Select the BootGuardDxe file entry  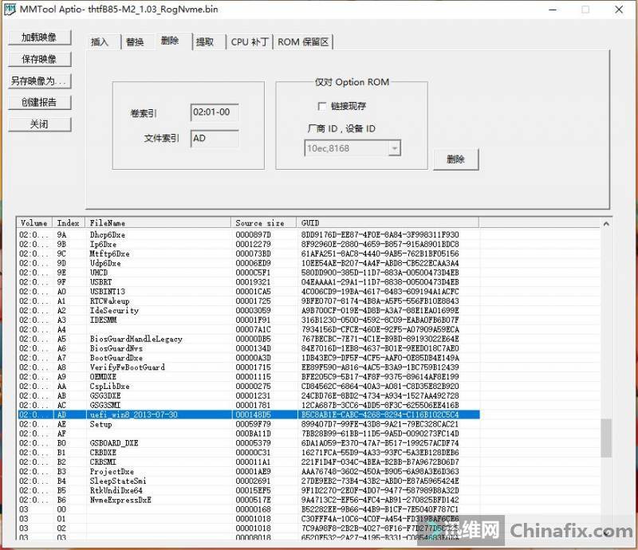click(248, 358)
